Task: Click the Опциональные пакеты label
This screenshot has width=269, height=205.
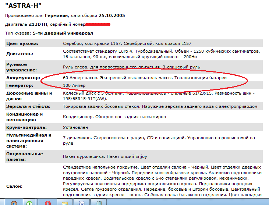Action: click(x=25, y=157)
